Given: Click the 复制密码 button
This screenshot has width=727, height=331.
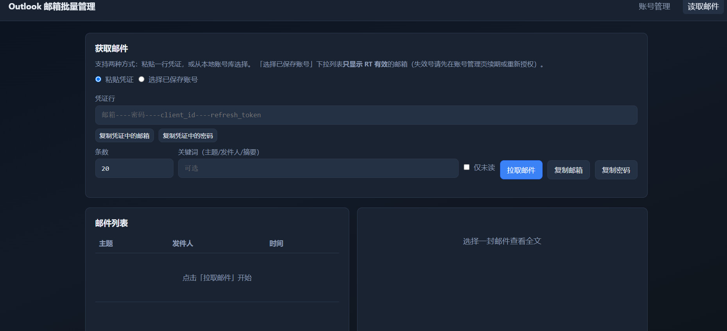Looking at the screenshot, I should coord(616,170).
